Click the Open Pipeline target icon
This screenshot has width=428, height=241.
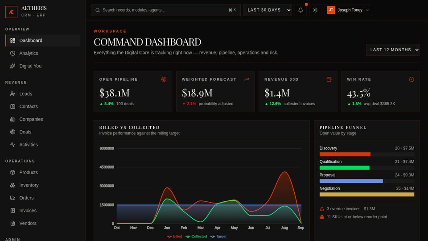[x=164, y=79]
